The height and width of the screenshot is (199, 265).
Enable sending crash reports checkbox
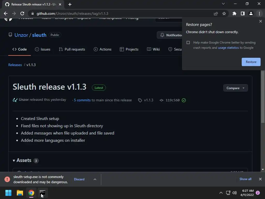click(188, 42)
